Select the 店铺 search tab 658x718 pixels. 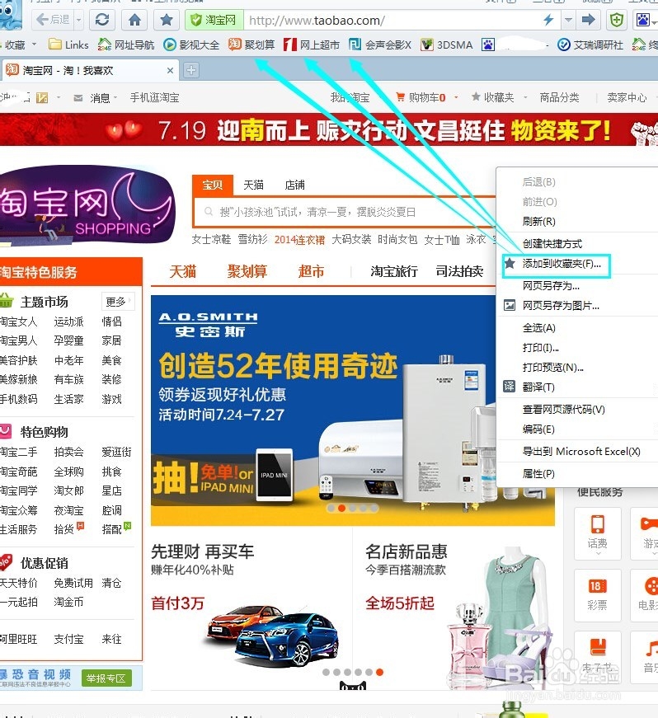(x=294, y=185)
